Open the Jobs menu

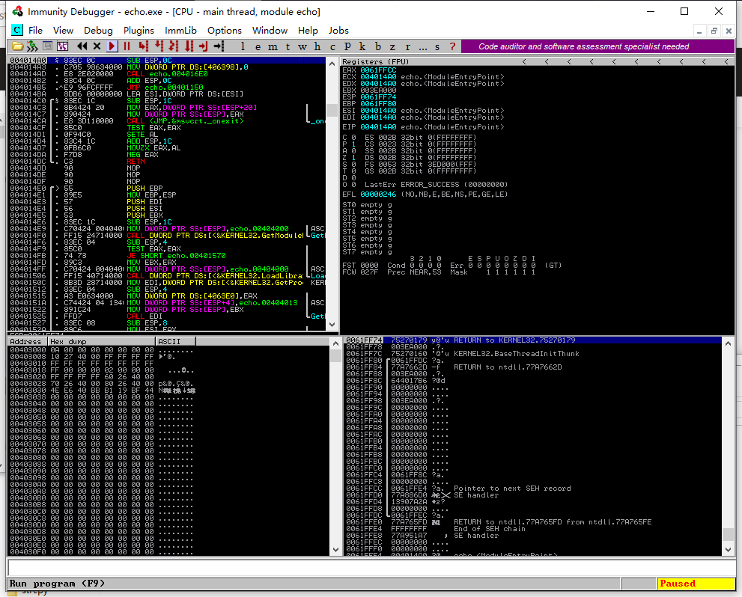[x=338, y=30]
